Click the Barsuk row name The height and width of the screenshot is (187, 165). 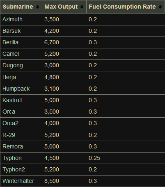pyautogui.click(x=11, y=31)
